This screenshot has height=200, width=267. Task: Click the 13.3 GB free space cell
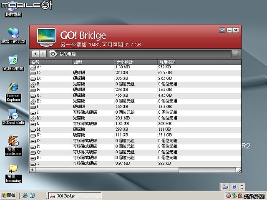[165, 107]
